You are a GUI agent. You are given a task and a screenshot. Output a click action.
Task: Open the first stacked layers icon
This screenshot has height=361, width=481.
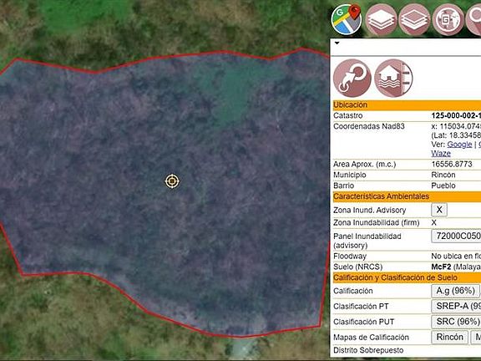click(x=381, y=20)
